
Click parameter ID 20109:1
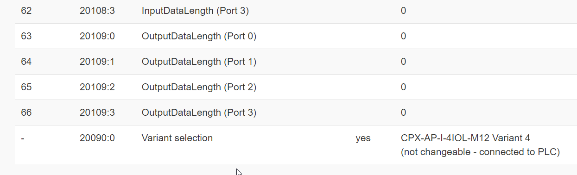pos(97,62)
